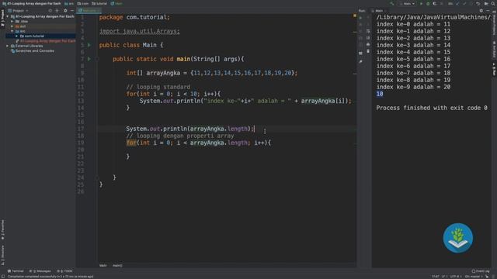Click the undo/revert arrow in the top toolbar
The height and width of the screenshot is (279, 497).
[478, 3]
